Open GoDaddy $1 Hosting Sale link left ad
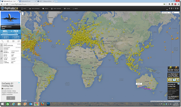Screen dimensions: 181x107 (8, 85)
